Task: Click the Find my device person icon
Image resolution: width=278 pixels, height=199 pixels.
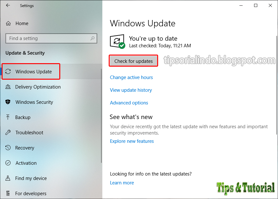Action: 8,178
